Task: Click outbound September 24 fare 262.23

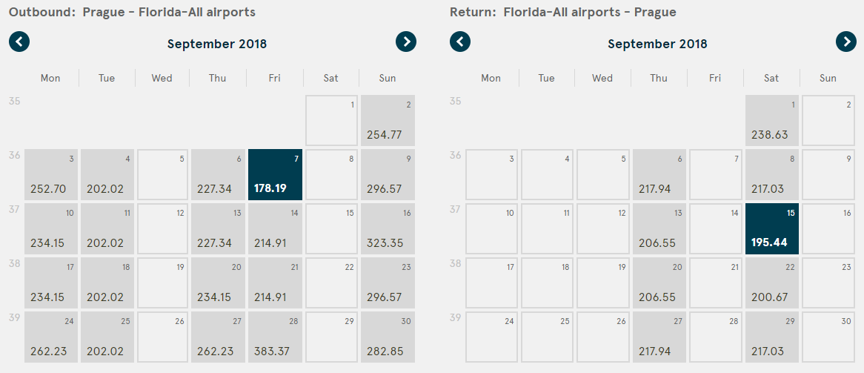Action: tap(51, 337)
